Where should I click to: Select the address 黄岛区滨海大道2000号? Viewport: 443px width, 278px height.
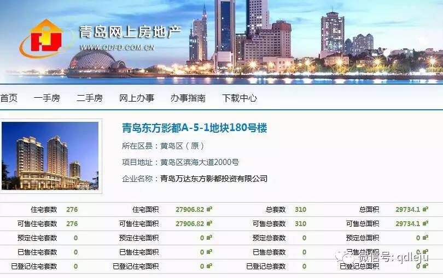[200, 162]
